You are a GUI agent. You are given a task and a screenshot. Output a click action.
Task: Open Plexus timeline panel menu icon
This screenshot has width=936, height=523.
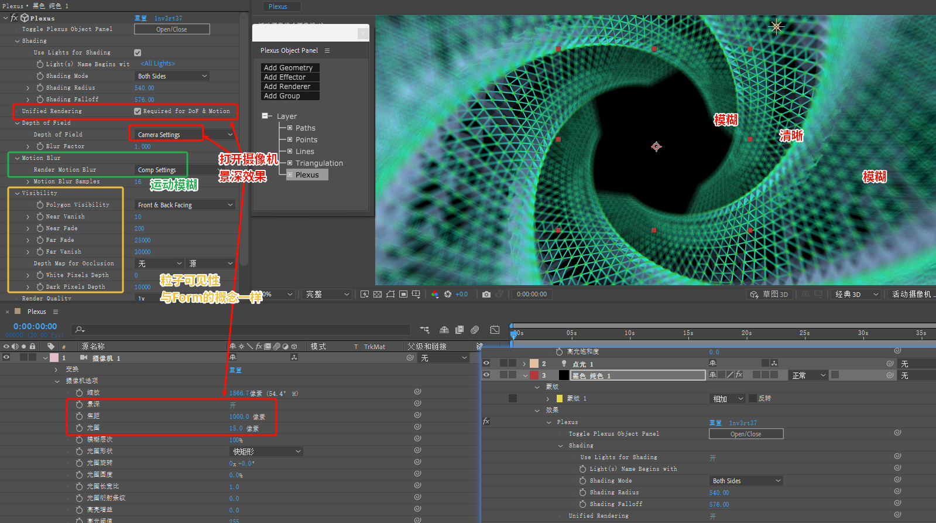(56, 312)
